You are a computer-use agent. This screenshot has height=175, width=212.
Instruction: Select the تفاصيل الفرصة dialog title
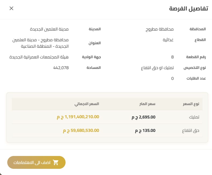[x=189, y=9]
